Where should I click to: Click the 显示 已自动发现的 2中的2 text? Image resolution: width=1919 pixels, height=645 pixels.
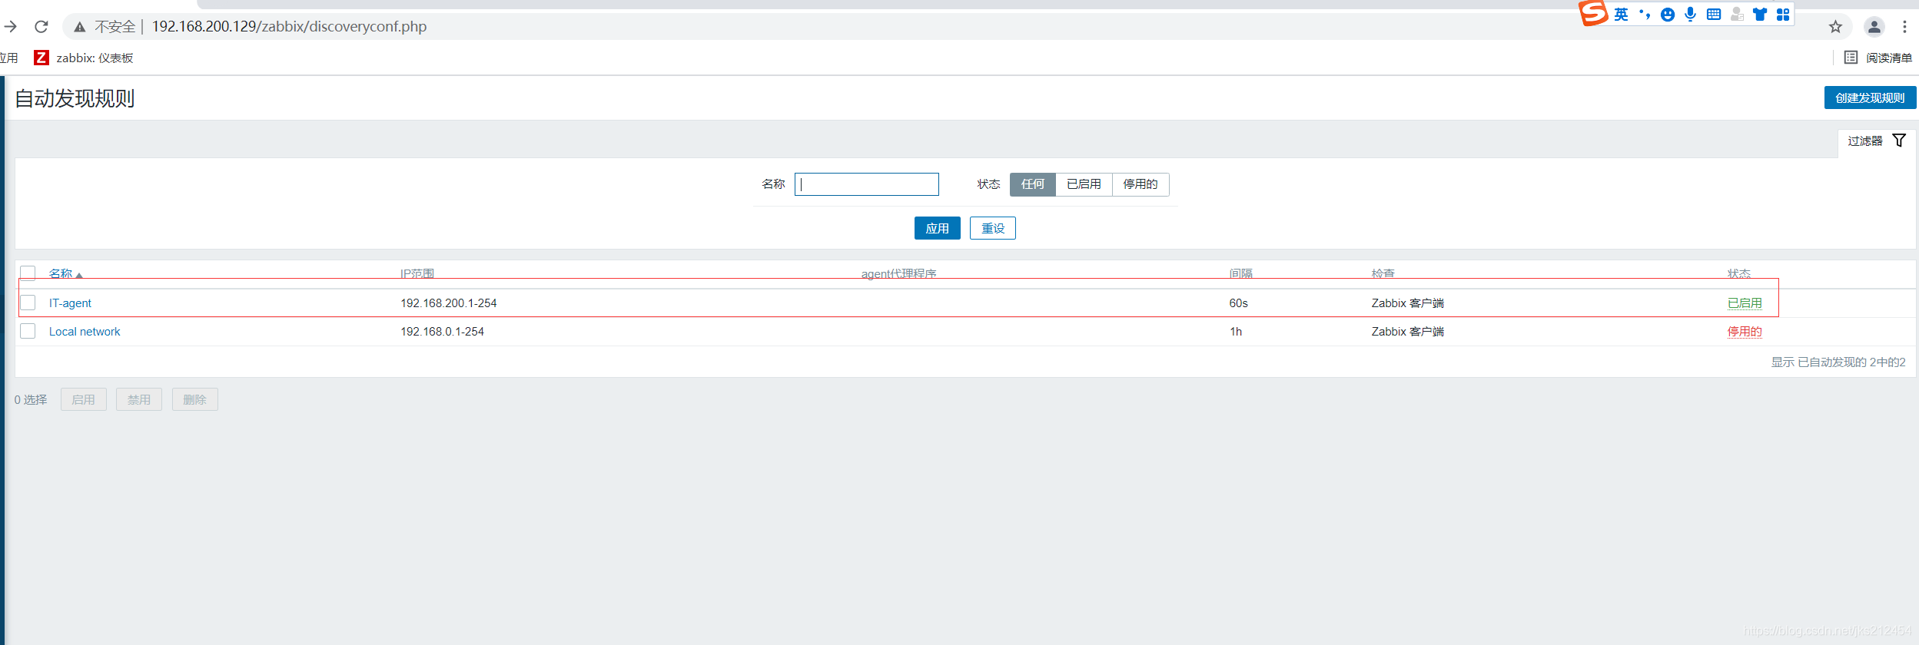[1838, 362]
